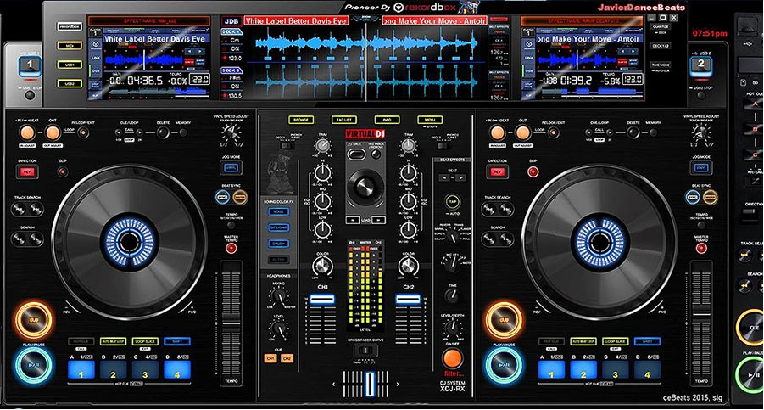Click the CH1 channel fader
The image size is (764, 410).
322,300
